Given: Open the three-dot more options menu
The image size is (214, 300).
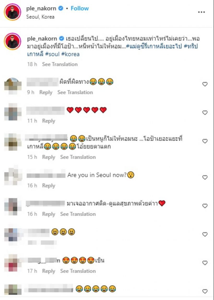Looking at the screenshot, I should click(x=201, y=12).
